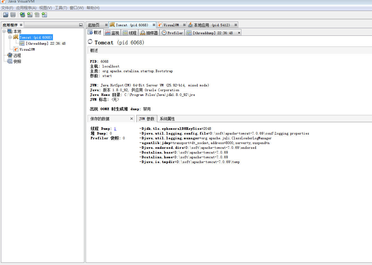Click the Load snapshot toolbar icon
Viewport: 372px width, 265px height.
click(x=6, y=15)
